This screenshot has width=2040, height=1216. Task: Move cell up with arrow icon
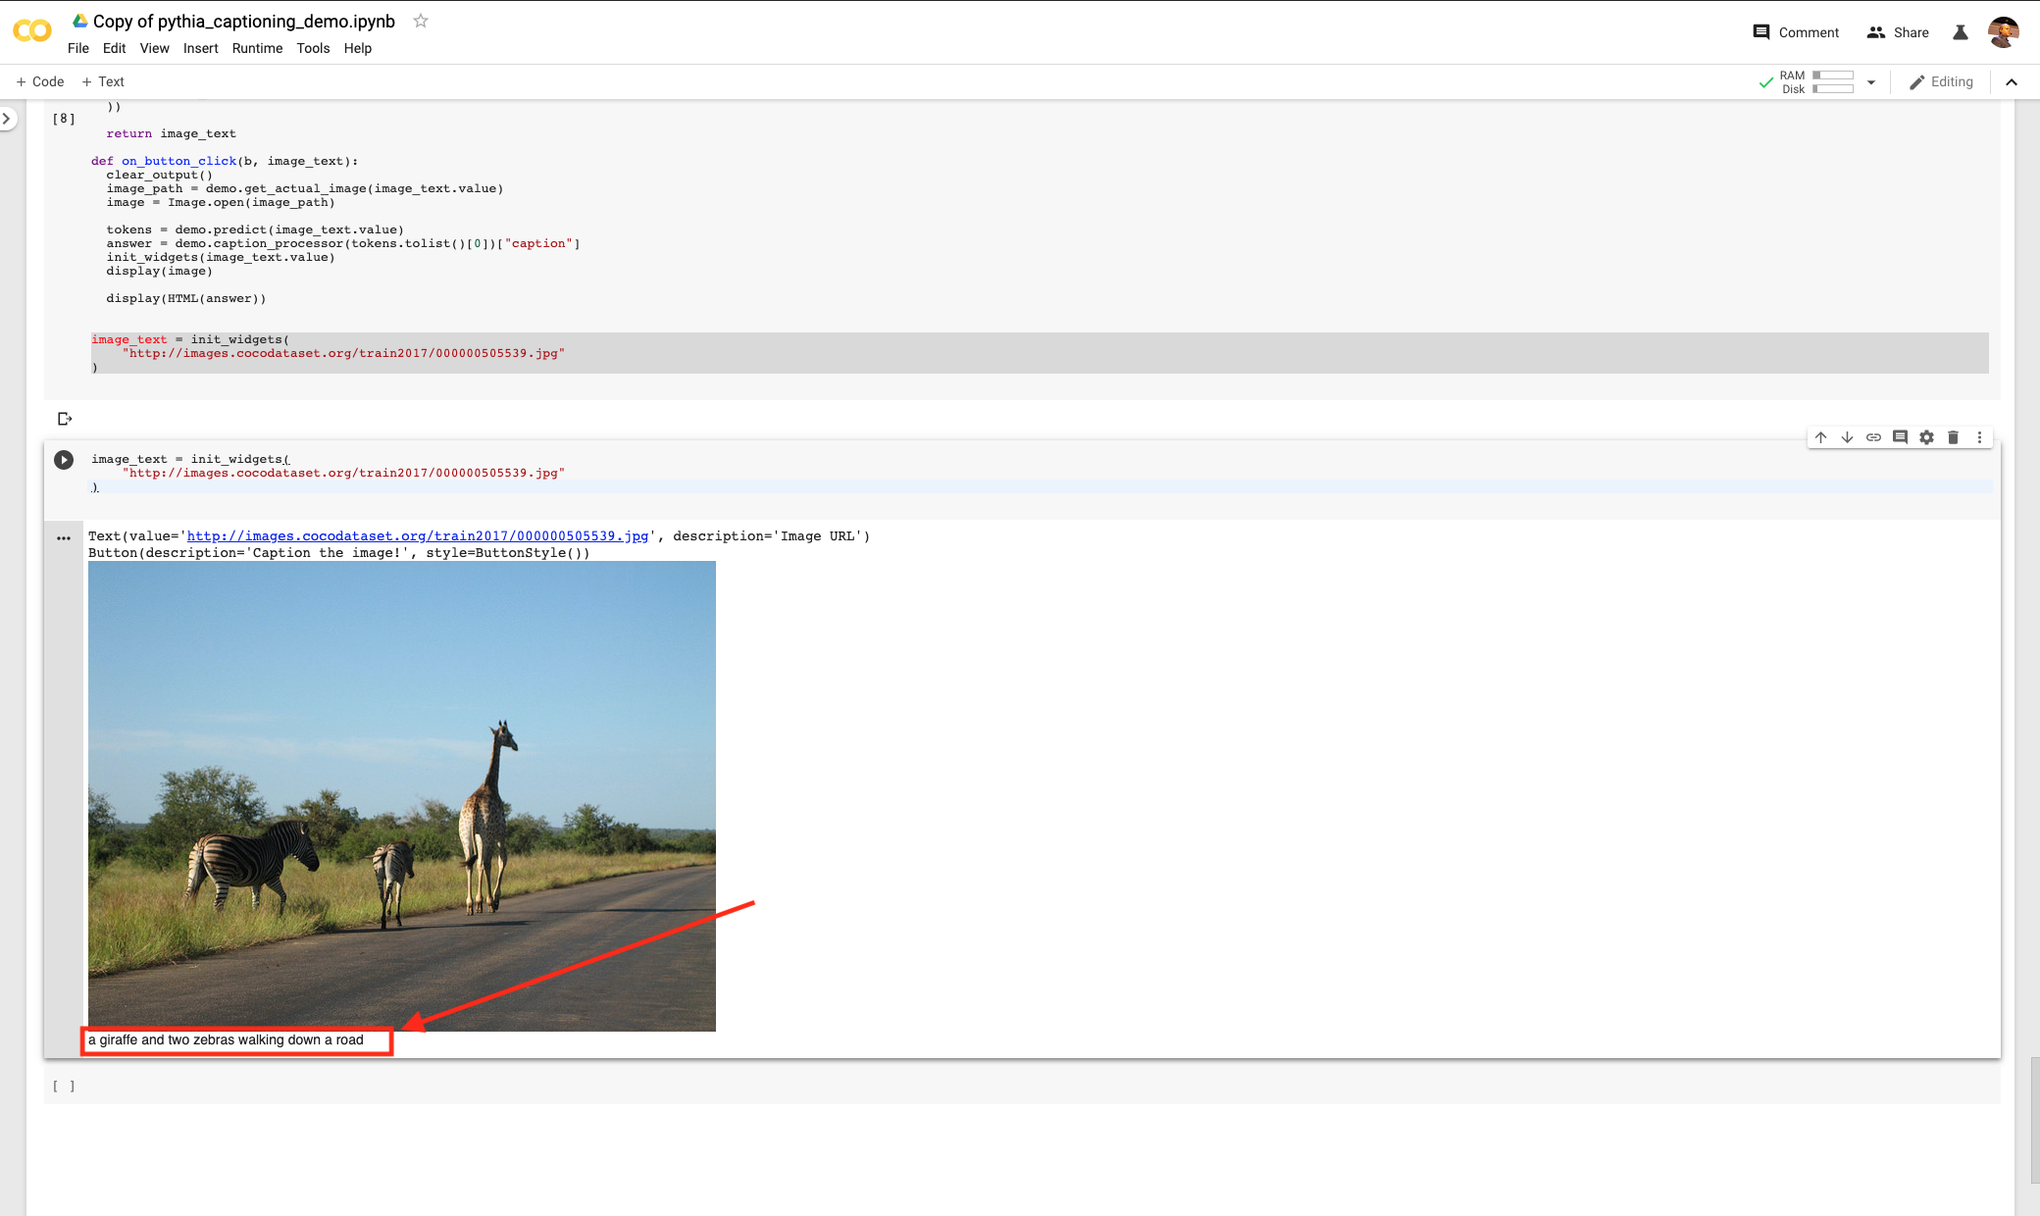click(1820, 437)
